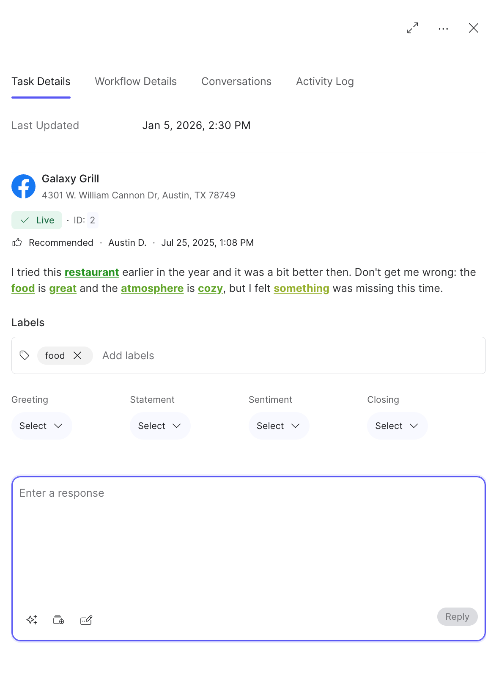
Task: Click the highlighted word "restaurant"
Action: coord(92,272)
